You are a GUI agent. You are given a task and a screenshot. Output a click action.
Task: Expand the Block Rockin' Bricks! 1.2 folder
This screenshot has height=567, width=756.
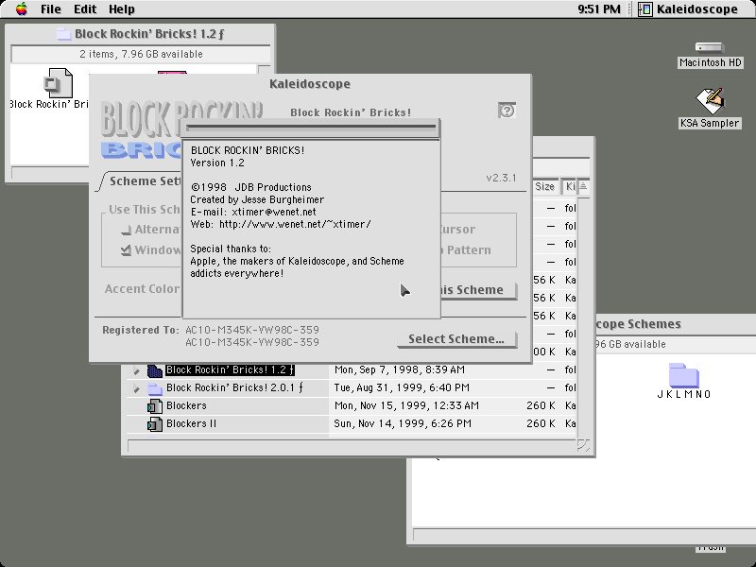click(136, 370)
